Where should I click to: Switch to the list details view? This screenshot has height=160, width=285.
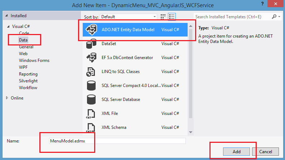[172, 16]
